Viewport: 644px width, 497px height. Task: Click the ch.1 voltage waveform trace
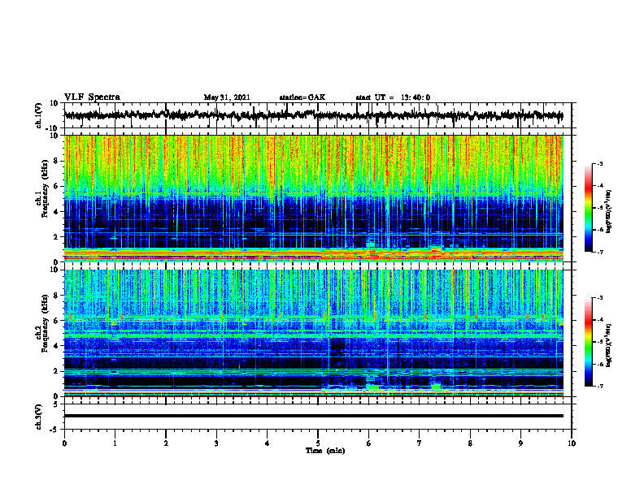313,115
